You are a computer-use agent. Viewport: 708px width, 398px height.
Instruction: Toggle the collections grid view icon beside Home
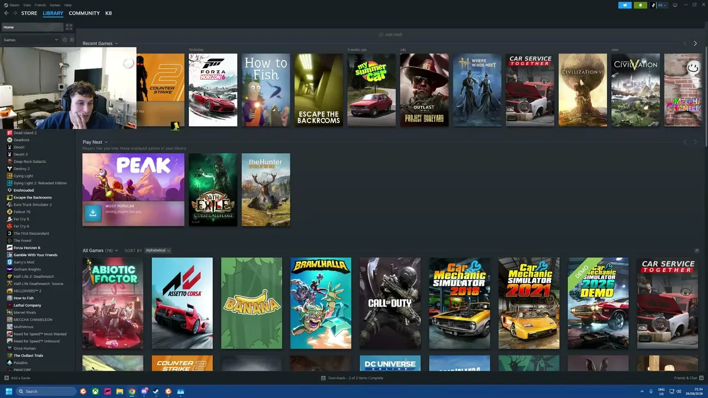(69, 27)
